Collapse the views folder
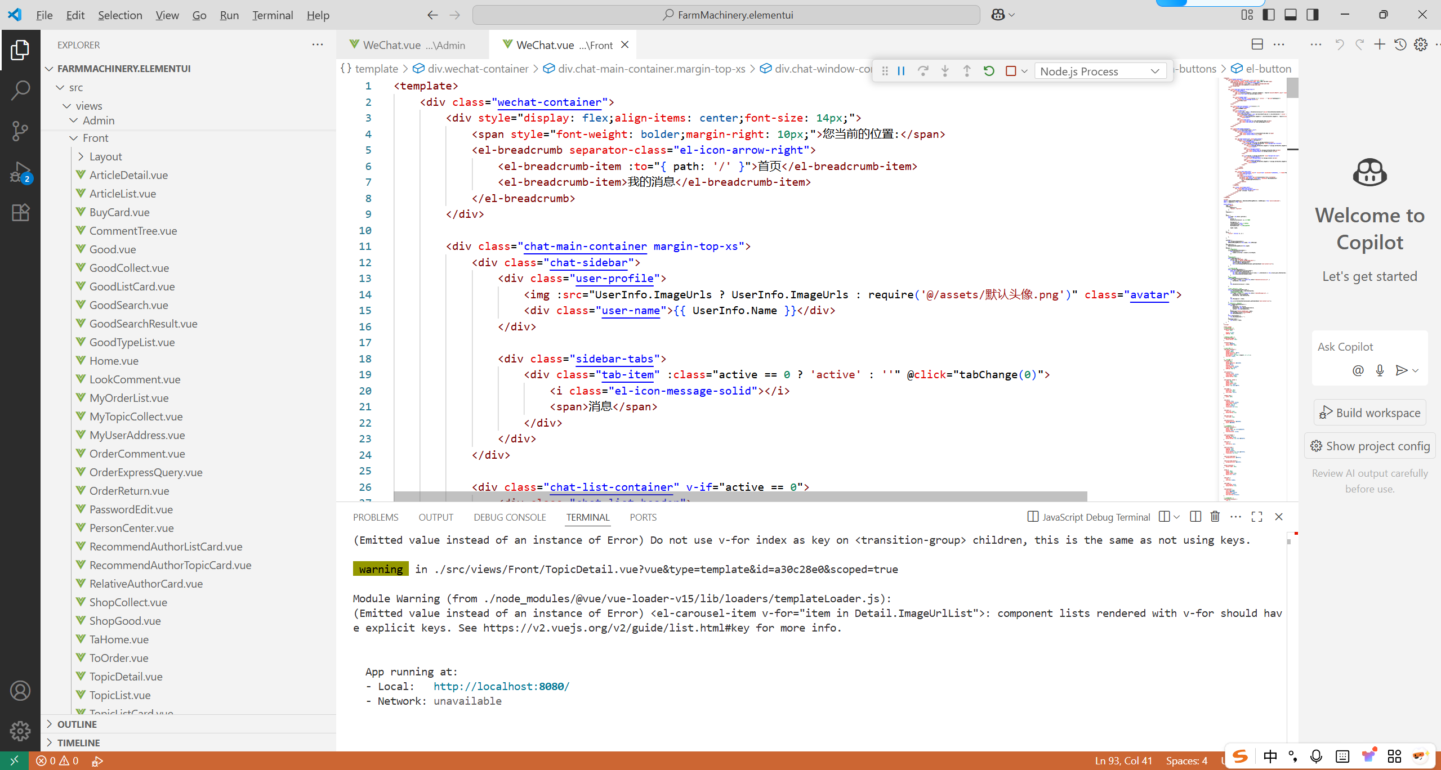This screenshot has width=1441, height=770. [x=67, y=106]
